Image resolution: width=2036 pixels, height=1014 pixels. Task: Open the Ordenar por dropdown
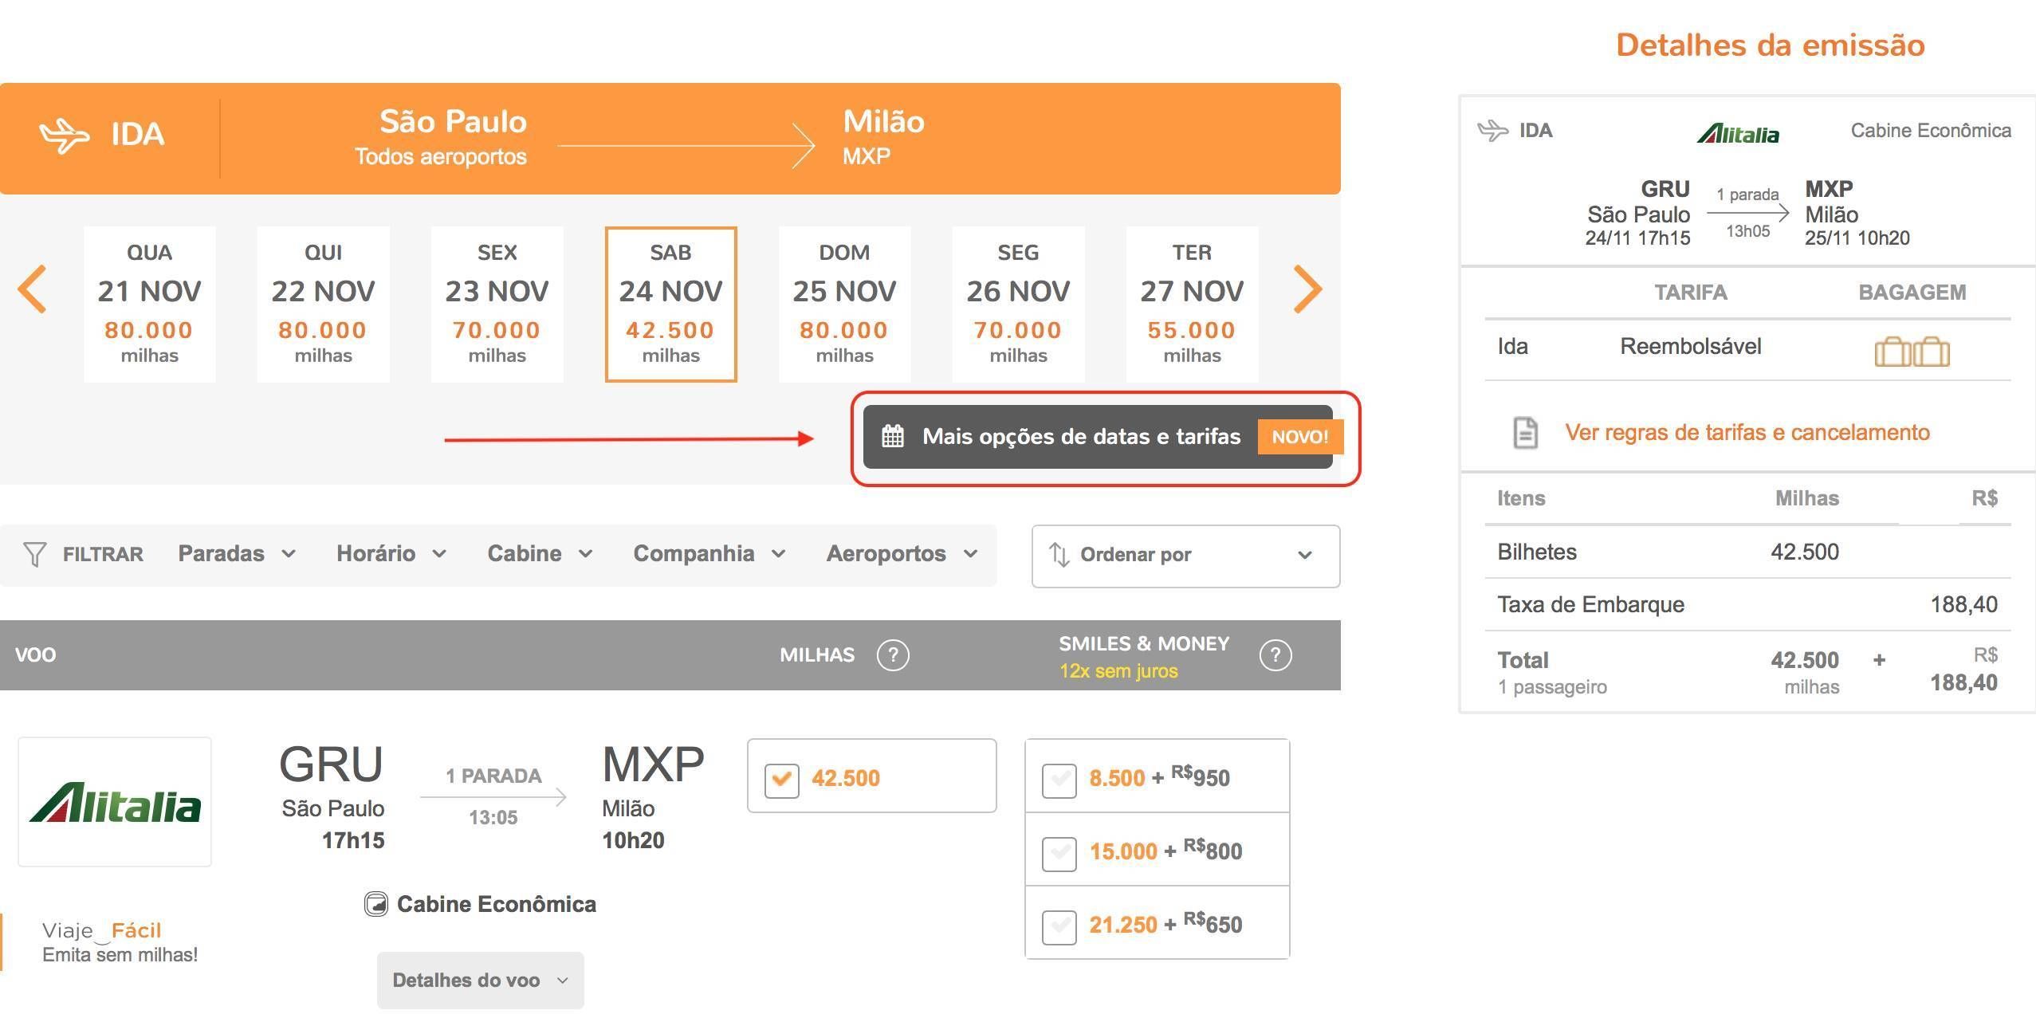click(x=1185, y=556)
